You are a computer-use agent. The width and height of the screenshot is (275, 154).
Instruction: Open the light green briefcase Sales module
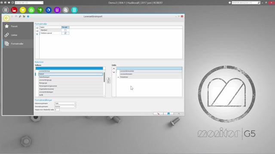point(31,10)
